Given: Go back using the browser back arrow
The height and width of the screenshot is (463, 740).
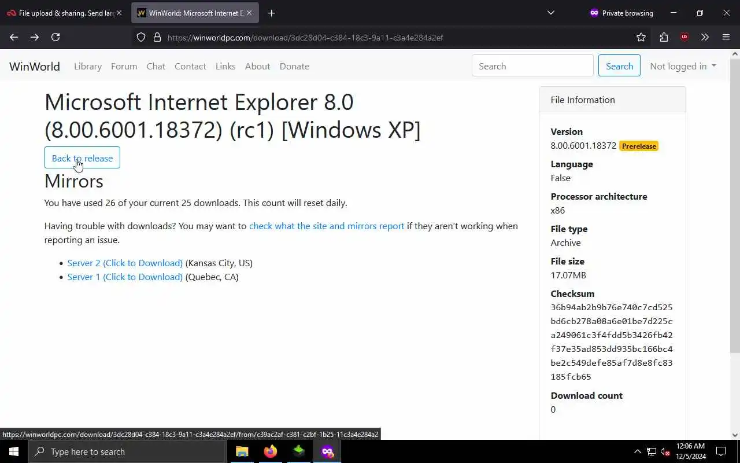Looking at the screenshot, I should click(x=14, y=37).
